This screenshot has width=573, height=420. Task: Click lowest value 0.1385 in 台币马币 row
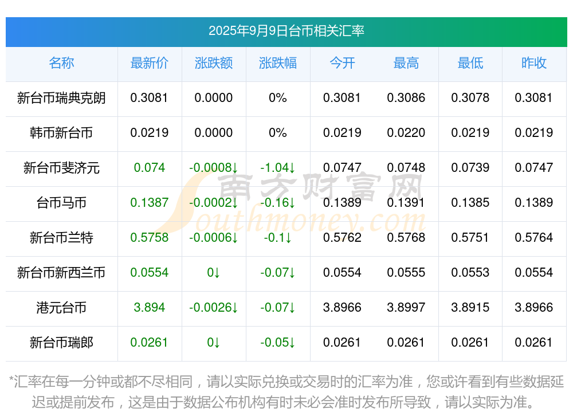click(470, 202)
